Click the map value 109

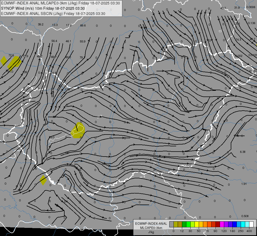(x=25, y=72)
